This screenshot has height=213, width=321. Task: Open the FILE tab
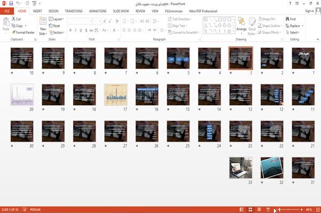(7, 11)
